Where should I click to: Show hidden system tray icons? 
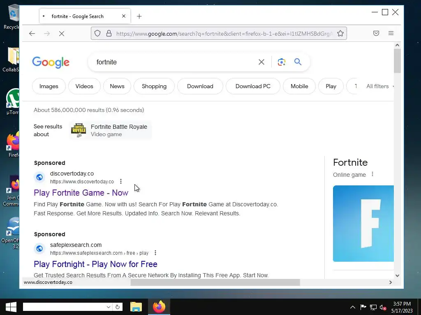pos(352,307)
